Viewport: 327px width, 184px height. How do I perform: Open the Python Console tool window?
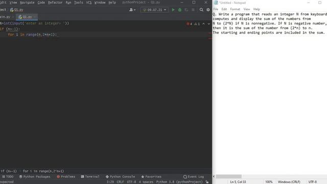click(x=120, y=176)
